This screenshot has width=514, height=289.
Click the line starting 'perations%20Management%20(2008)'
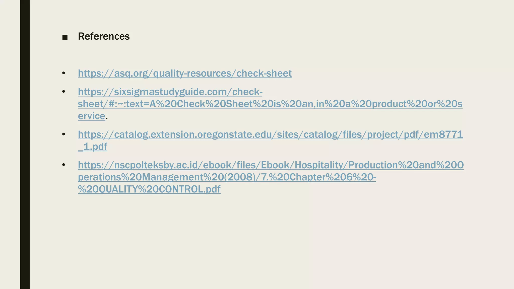[x=227, y=177]
